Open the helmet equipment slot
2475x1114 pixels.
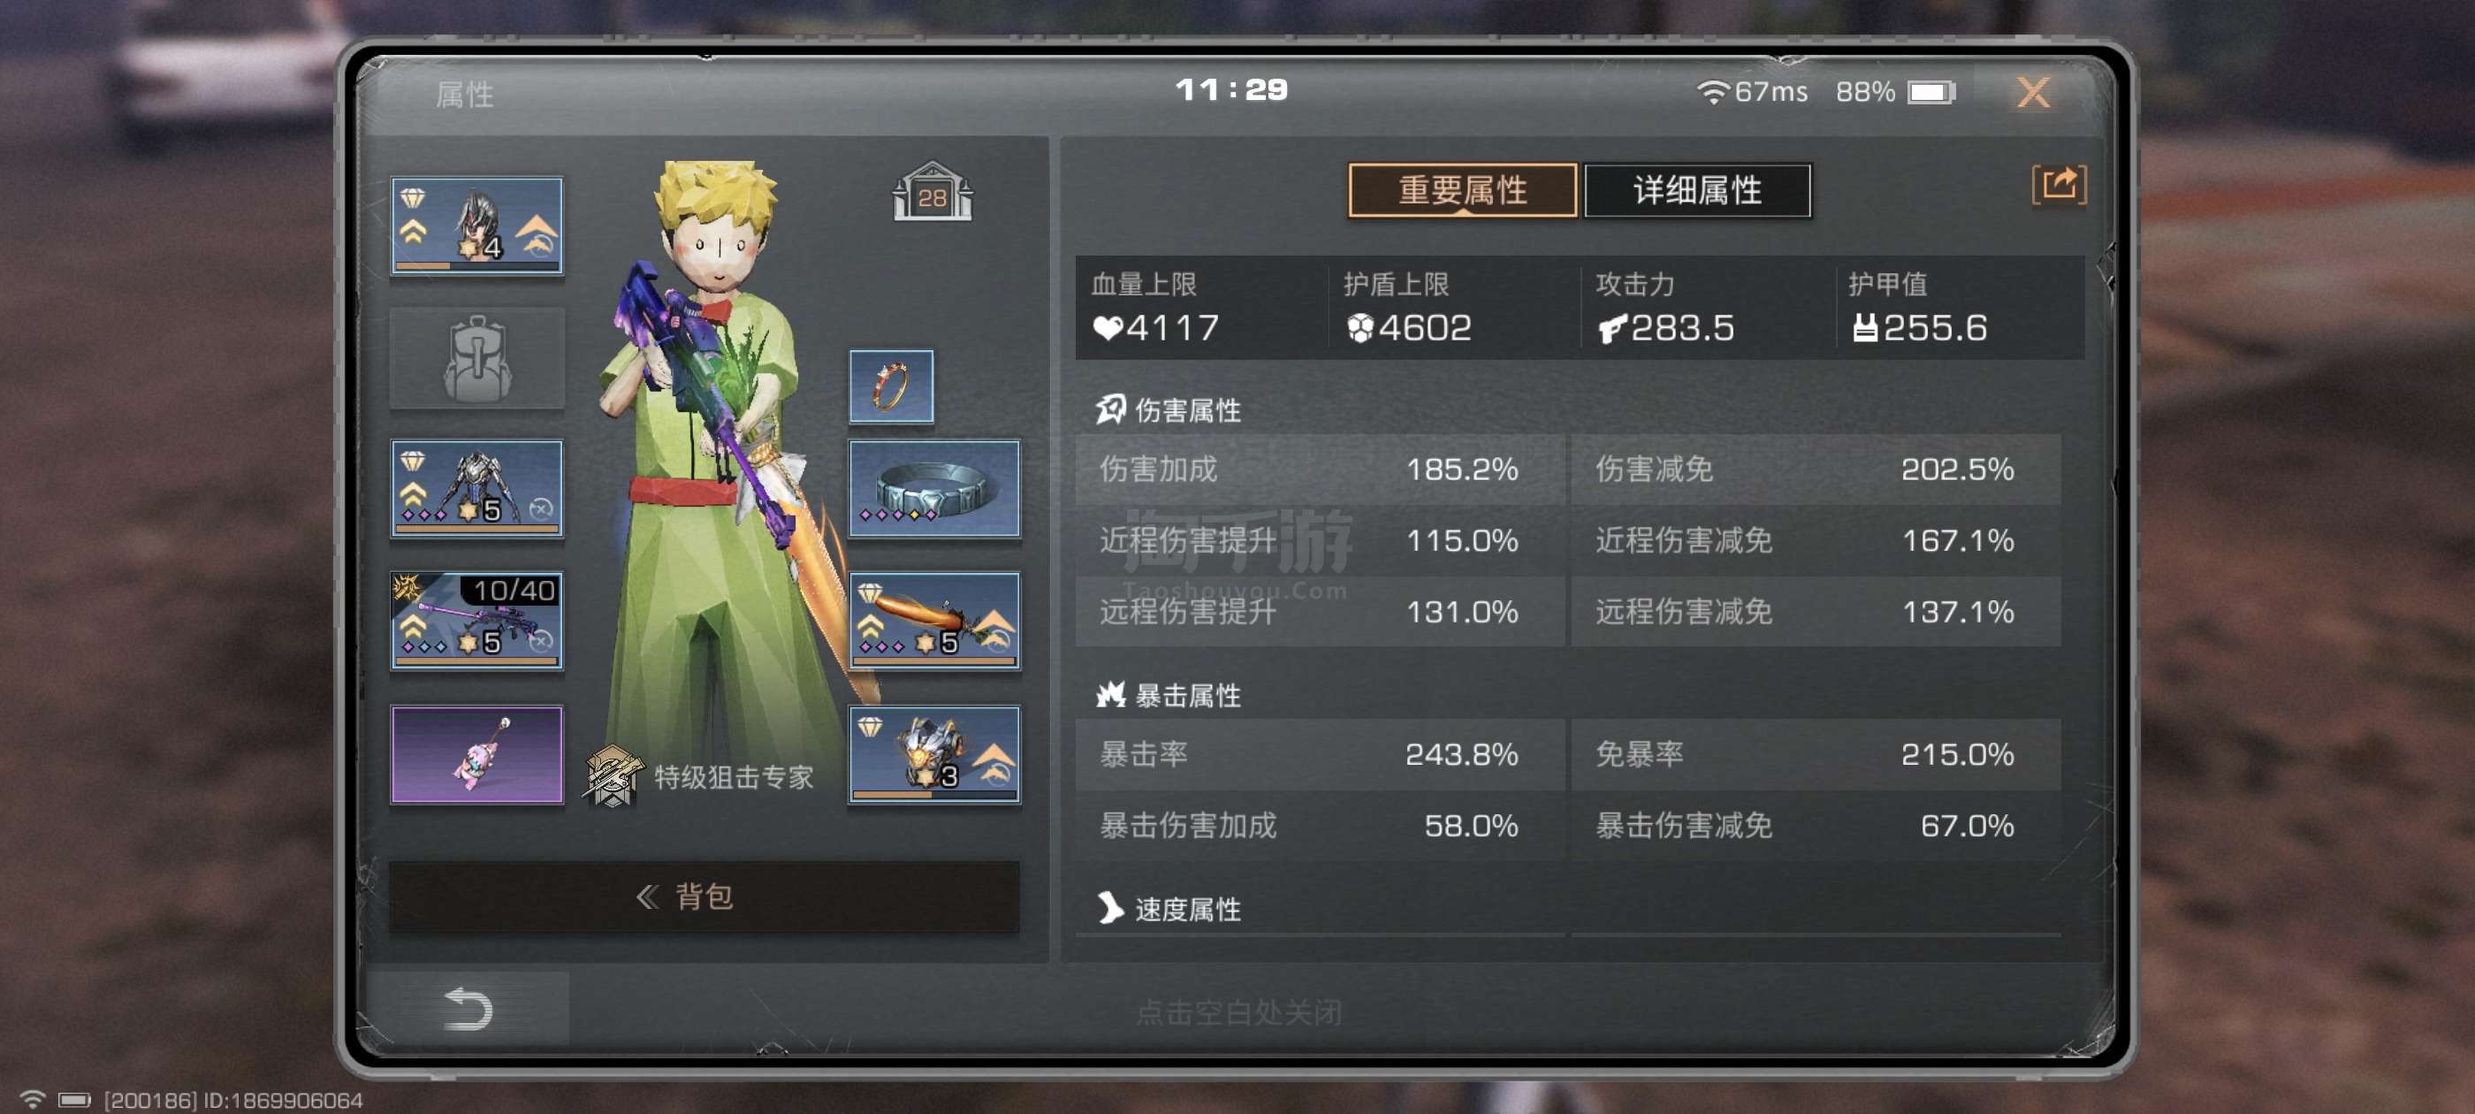[476, 225]
